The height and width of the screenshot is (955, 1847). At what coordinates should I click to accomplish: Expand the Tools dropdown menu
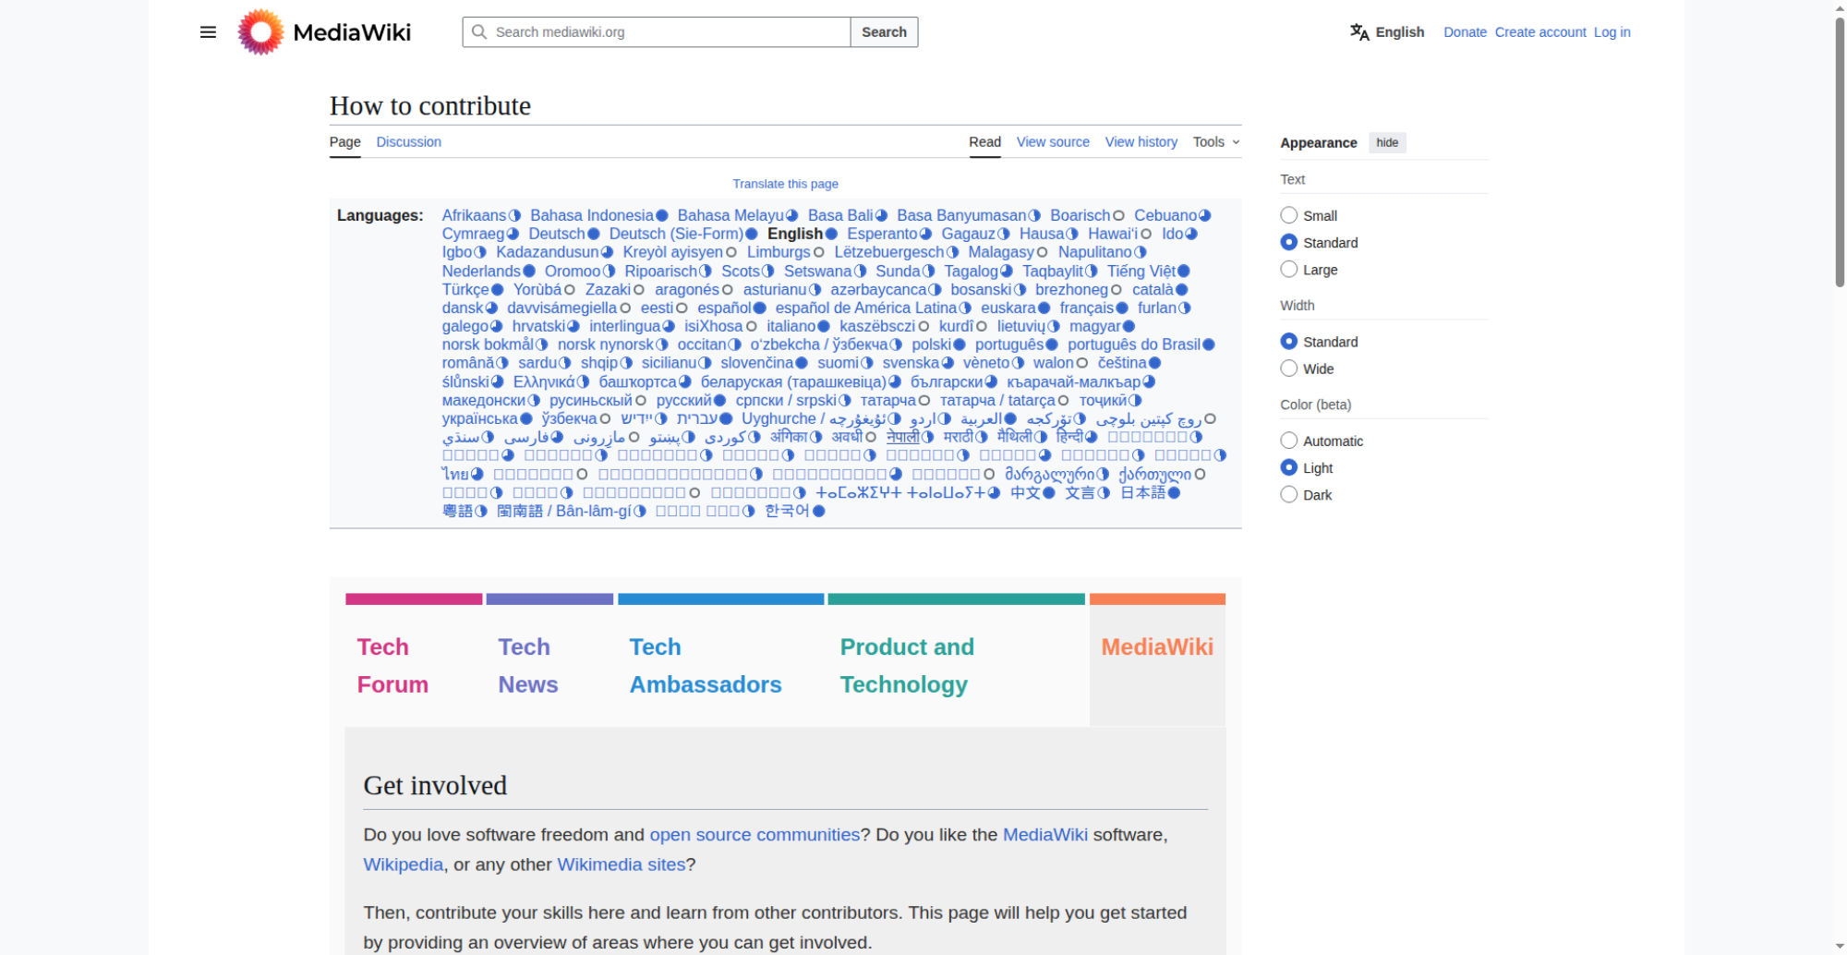[x=1216, y=142]
